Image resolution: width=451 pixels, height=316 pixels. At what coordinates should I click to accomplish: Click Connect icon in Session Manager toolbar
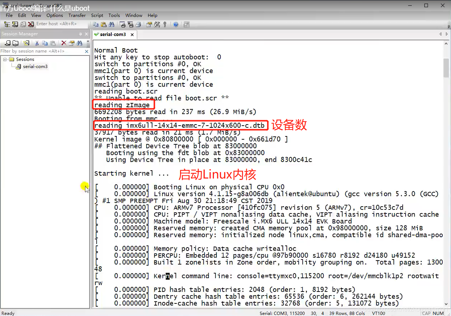8,43
